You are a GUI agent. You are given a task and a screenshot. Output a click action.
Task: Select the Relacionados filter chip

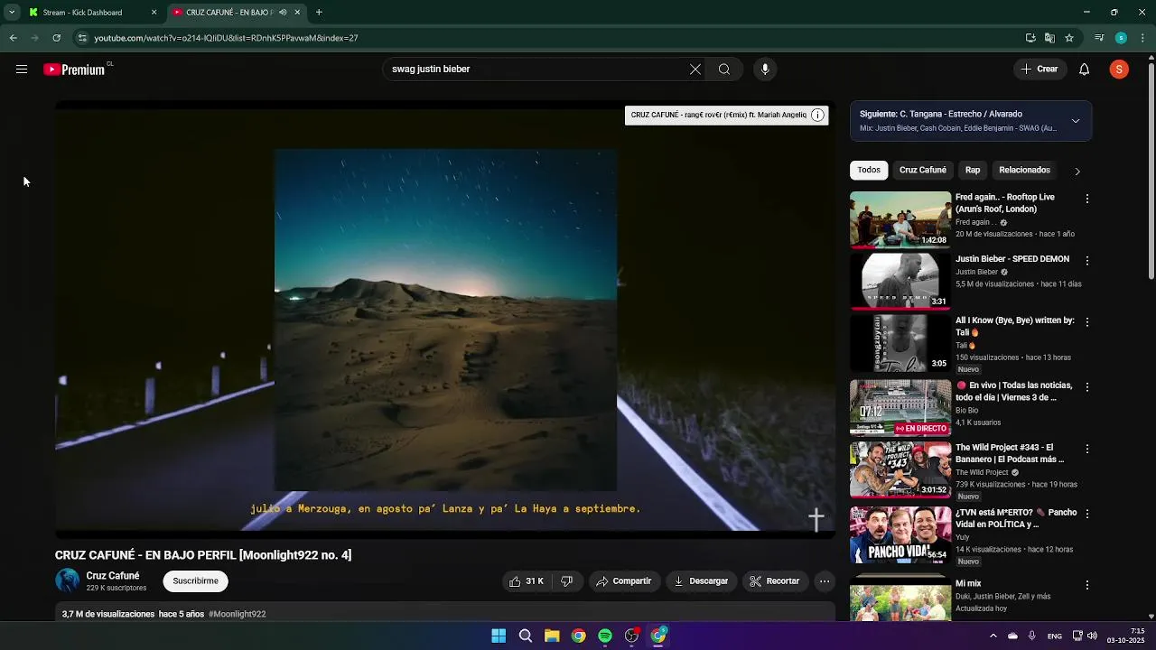[x=1024, y=170]
